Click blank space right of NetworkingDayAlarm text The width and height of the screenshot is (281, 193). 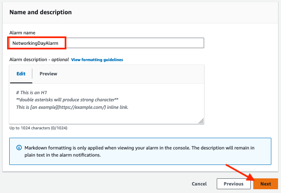[x=134, y=43]
